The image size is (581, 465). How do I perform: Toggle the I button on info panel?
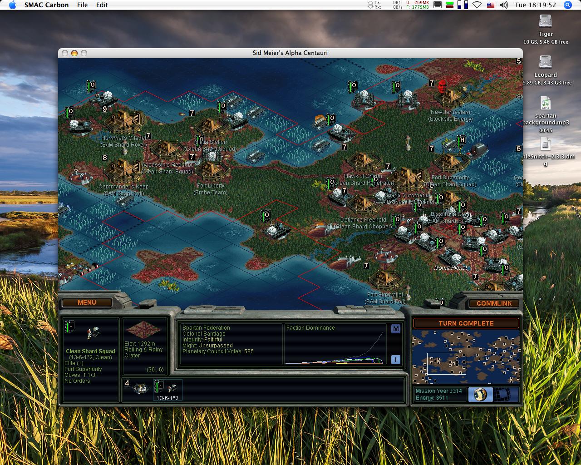point(396,360)
